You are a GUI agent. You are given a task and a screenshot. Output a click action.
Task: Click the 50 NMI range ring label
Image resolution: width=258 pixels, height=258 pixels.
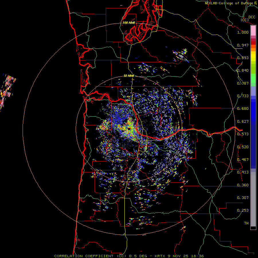(x=129, y=76)
